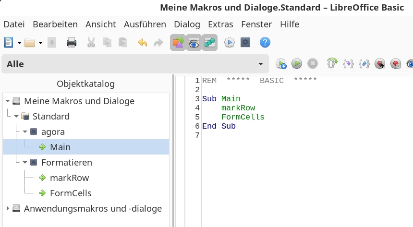Image resolution: width=413 pixels, height=227 pixels.
Task: Toggle the eye icon in standard toolbar
Action: [x=194, y=42]
